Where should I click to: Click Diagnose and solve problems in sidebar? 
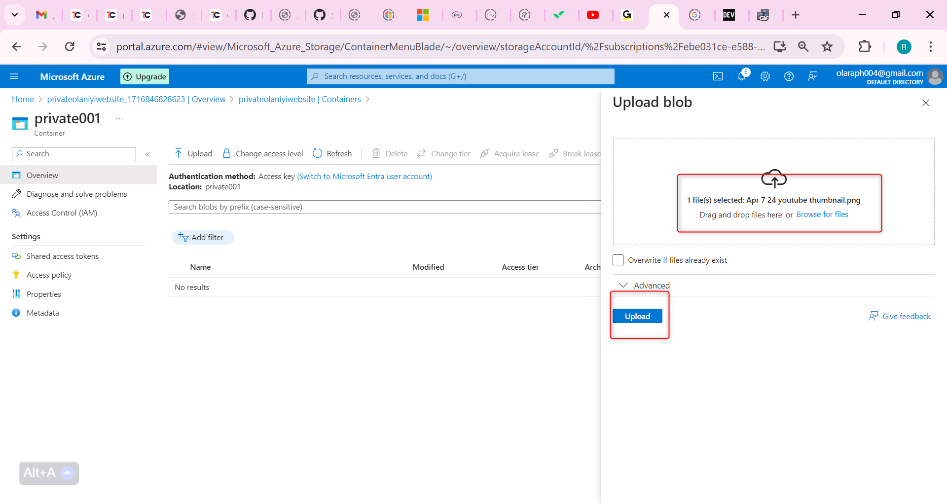point(76,194)
